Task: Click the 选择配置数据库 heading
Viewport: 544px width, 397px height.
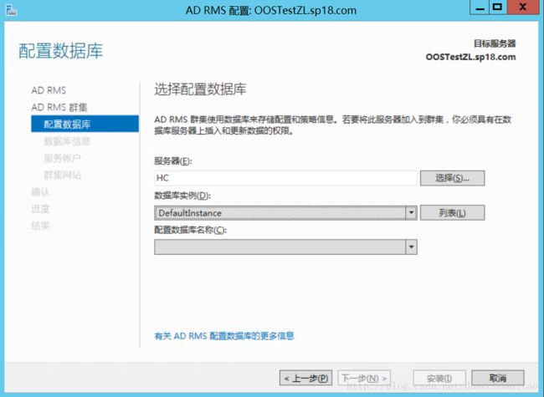Action: 200,89
